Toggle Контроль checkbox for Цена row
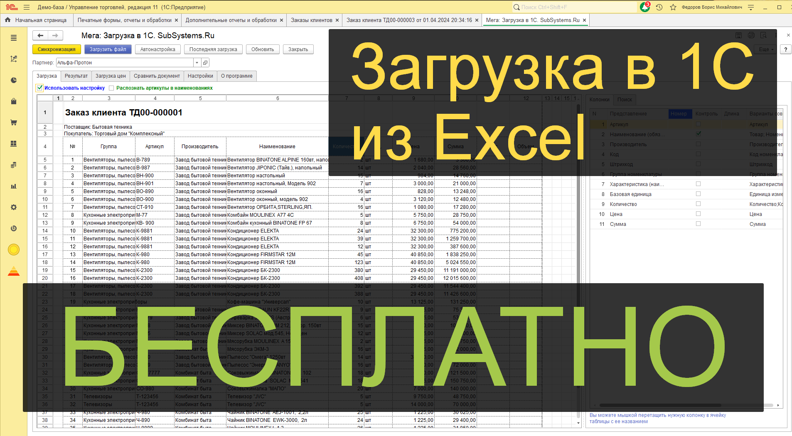 pyautogui.click(x=698, y=214)
